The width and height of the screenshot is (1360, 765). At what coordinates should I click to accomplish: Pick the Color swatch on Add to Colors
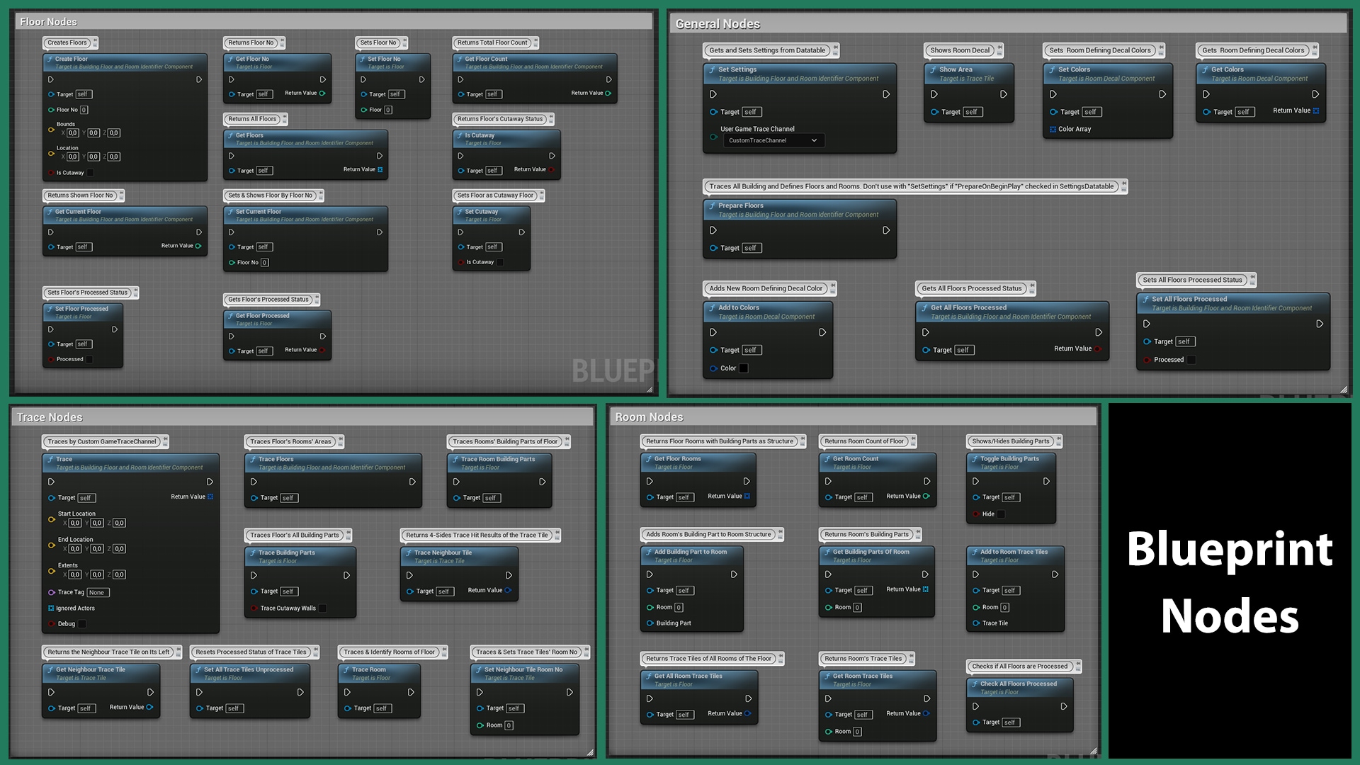point(742,368)
